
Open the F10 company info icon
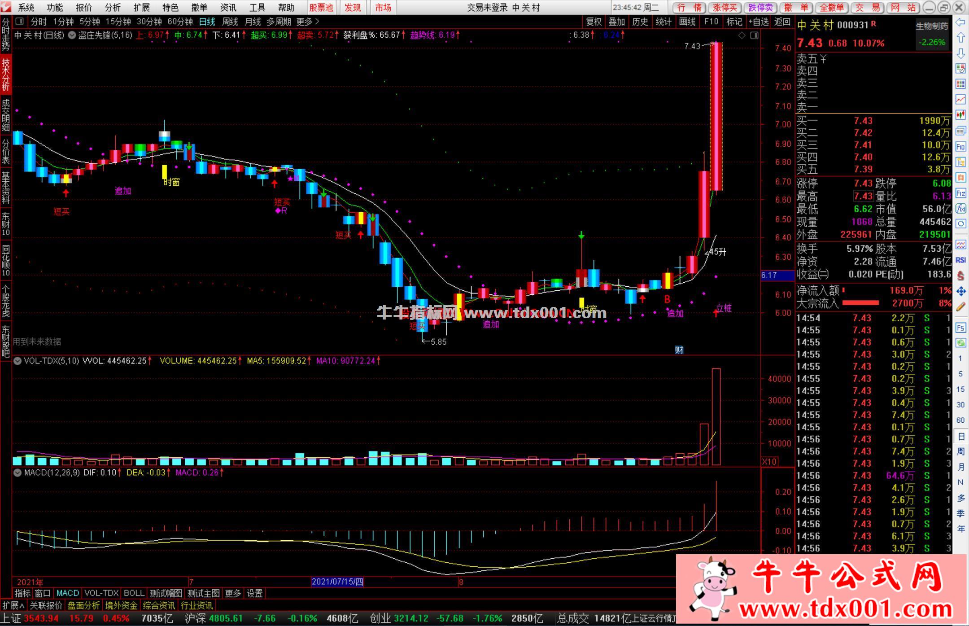pyautogui.click(x=960, y=147)
